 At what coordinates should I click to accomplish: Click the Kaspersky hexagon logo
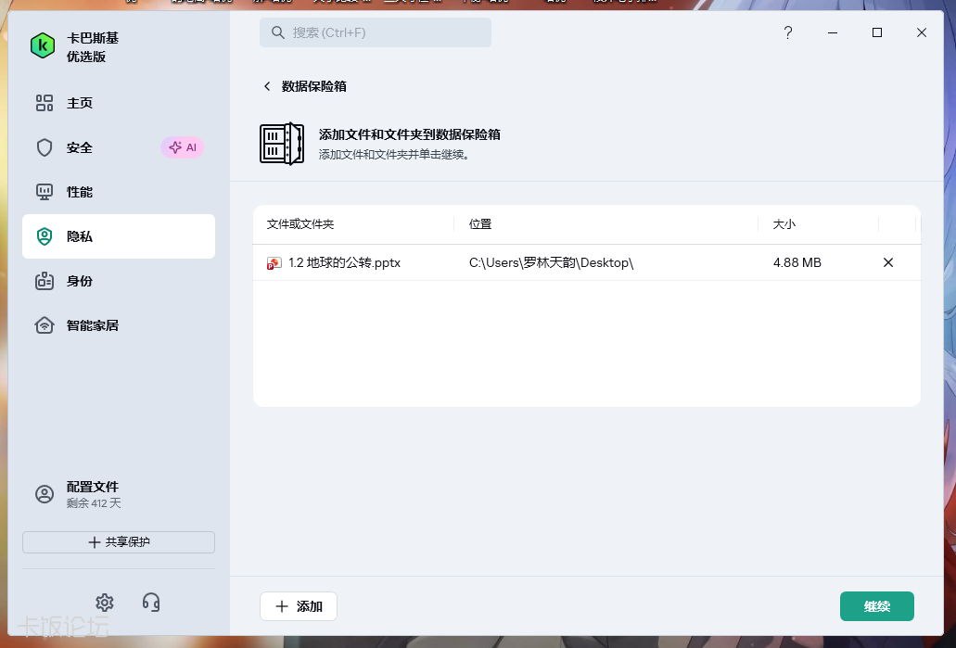click(x=43, y=45)
